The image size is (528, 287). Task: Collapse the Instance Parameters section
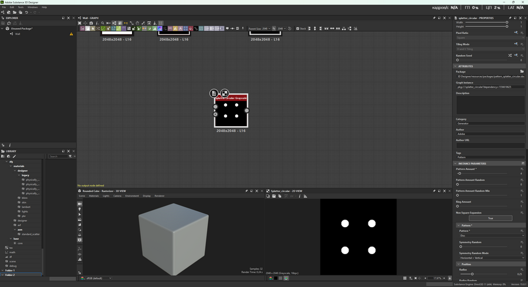[456, 163]
